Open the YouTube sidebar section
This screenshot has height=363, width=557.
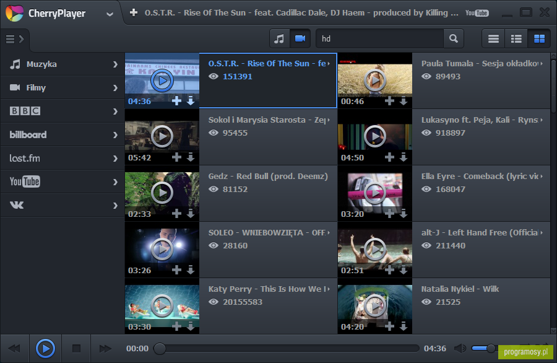click(x=63, y=181)
